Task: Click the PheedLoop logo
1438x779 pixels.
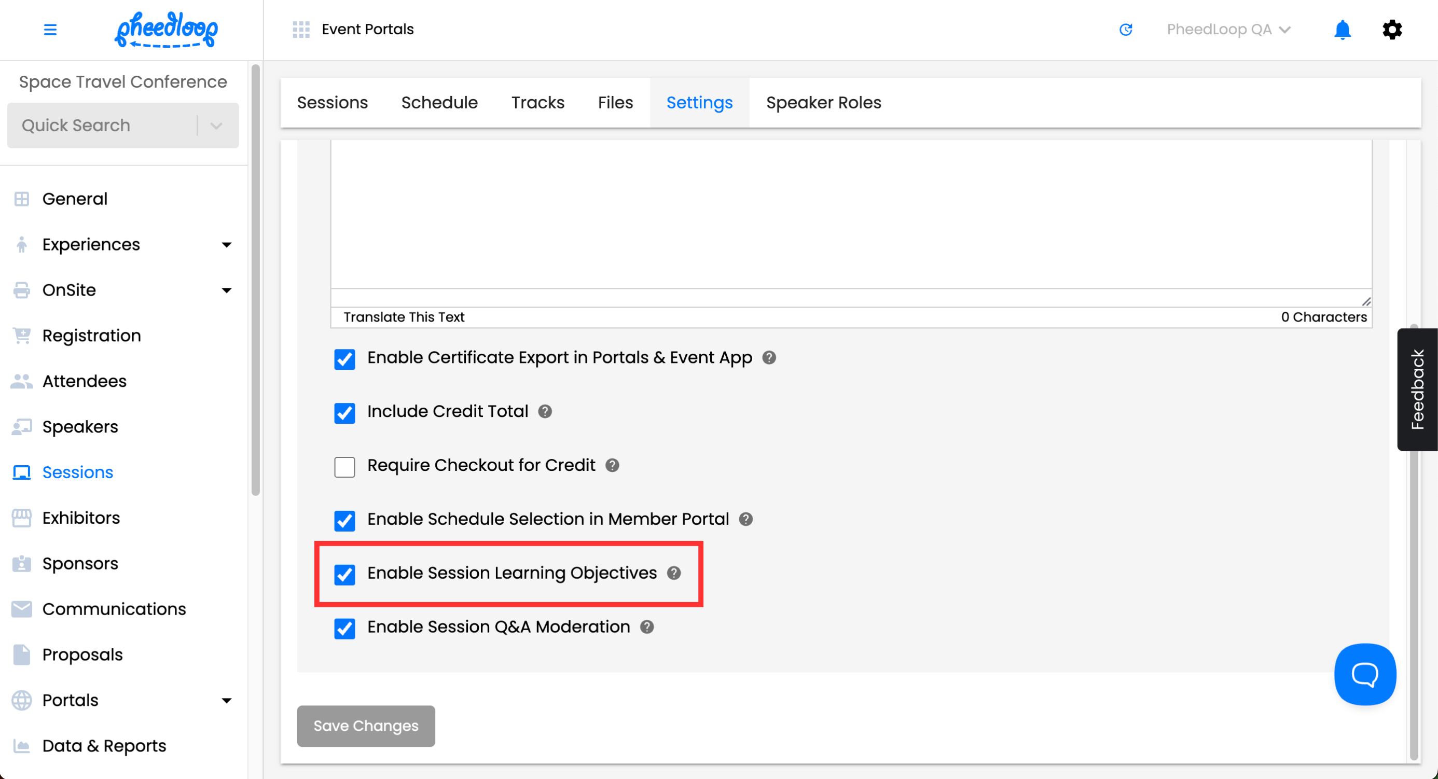Action: point(167,30)
